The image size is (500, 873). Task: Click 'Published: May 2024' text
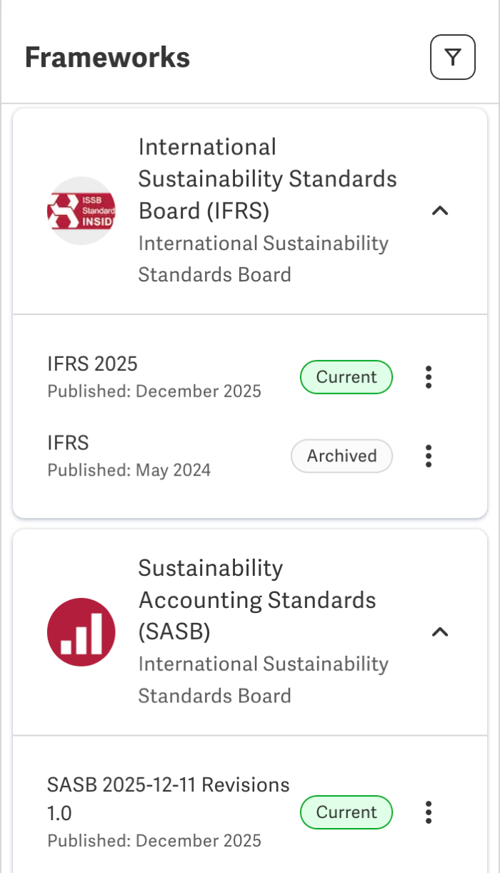click(129, 469)
